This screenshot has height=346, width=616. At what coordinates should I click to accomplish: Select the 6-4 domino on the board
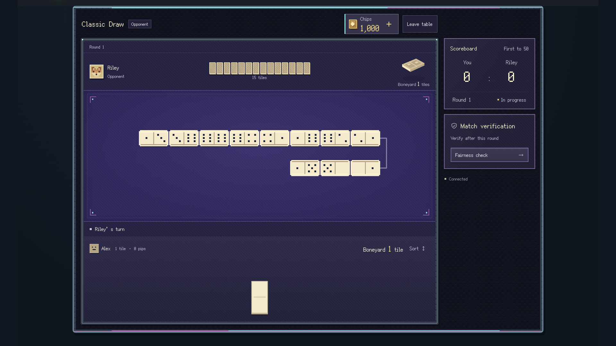[244, 138]
